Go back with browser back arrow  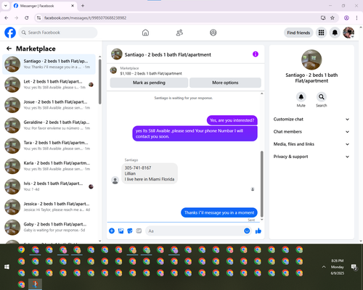7,17
